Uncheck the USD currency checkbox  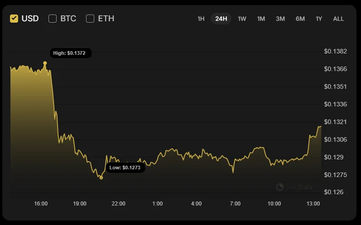pyautogui.click(x=14, y=19)
